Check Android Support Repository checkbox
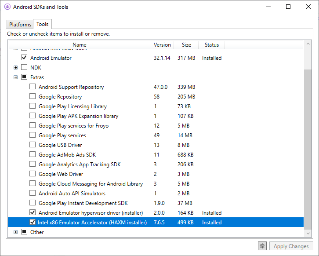The width and height of the screenshot is (319, 256). [x=33, y=87]
